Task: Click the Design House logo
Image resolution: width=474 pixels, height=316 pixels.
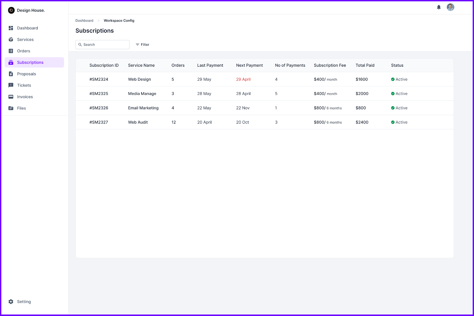Action: tap(11, 10)
